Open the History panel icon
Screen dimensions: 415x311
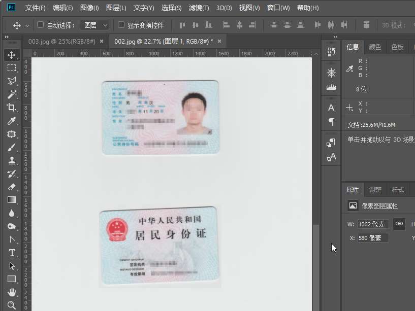tap(331, 52)
